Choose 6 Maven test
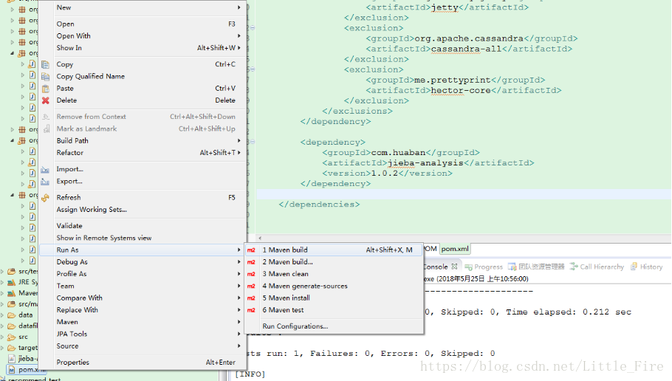Viewport: 672px width, 381px height. (334, 310)
